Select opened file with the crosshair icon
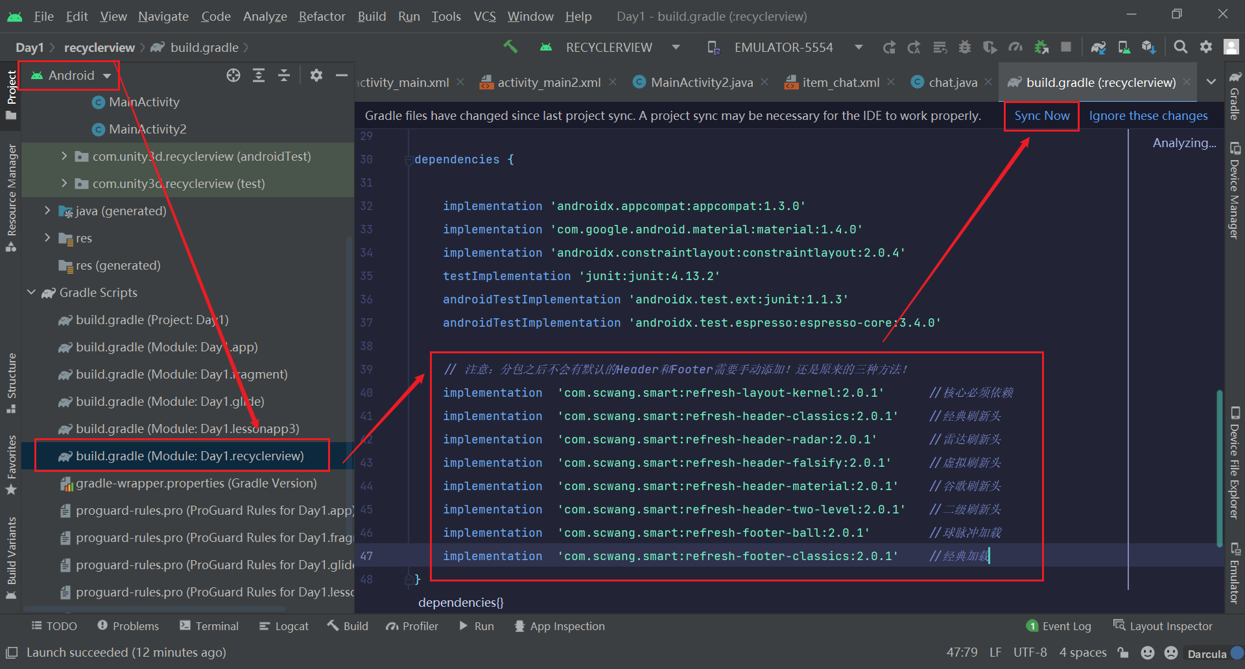 (x=233, y=75)
